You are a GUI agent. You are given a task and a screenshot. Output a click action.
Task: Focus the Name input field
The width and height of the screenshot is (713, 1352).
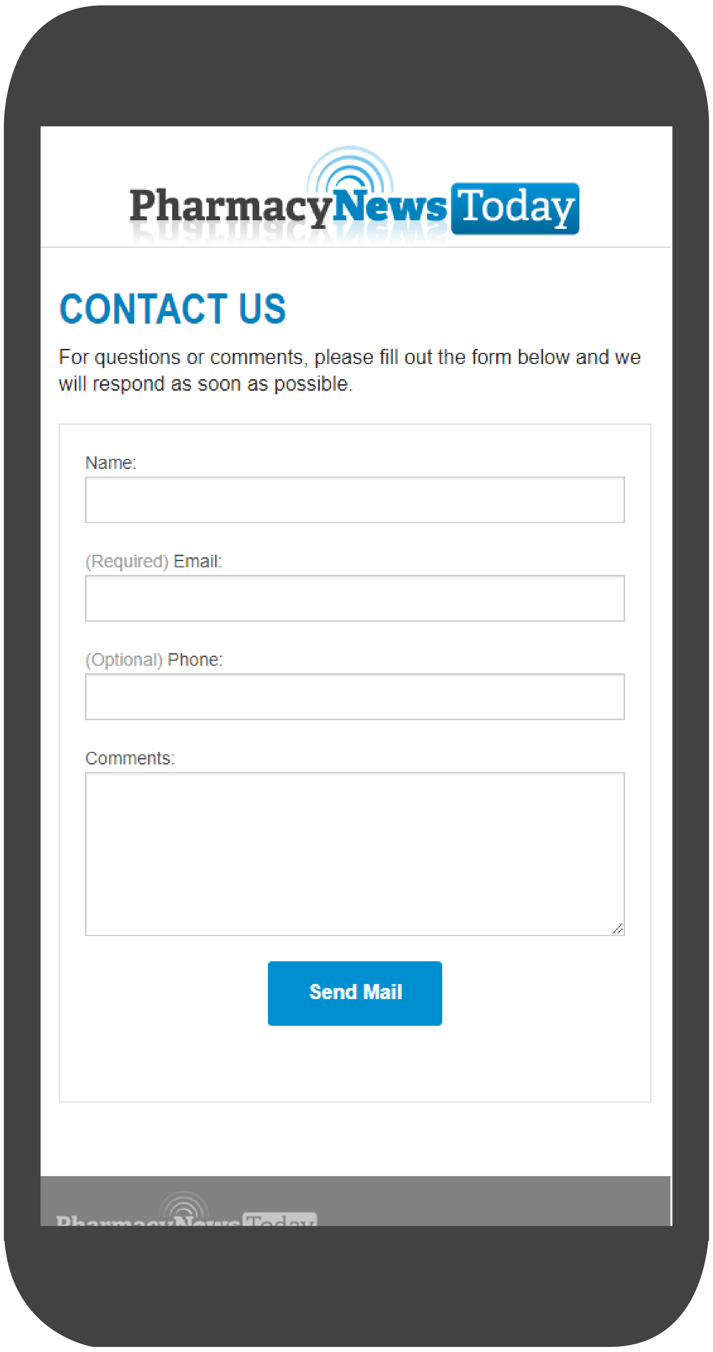(354, 500)
